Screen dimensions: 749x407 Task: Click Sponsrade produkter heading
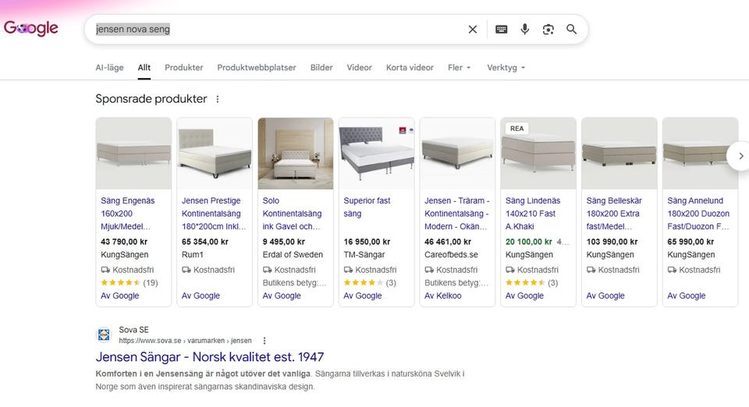coord(151,99)
